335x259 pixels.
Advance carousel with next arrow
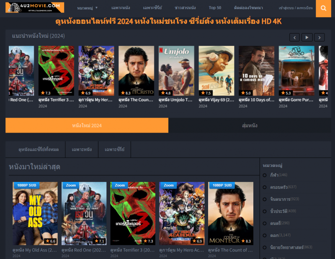pos(320,37)
